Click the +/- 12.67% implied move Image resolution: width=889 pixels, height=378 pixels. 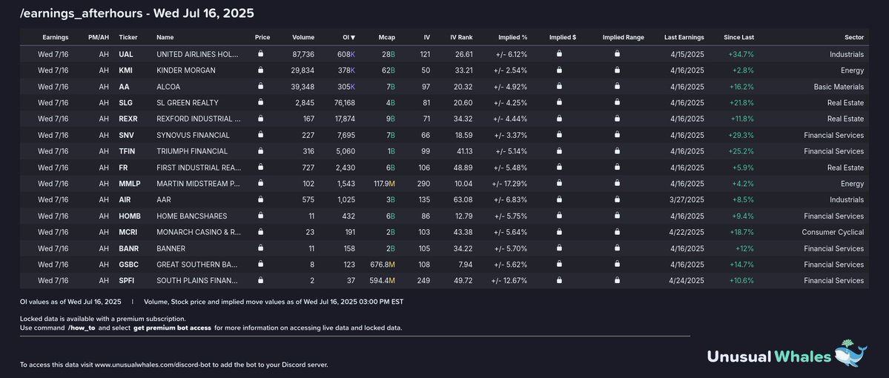(509, 280)
